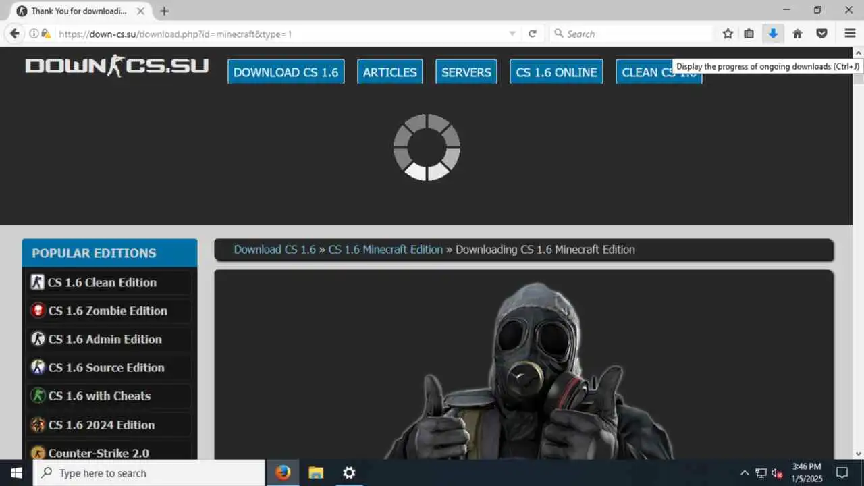
Task: Open the notification action center
Action: (842, 473)
